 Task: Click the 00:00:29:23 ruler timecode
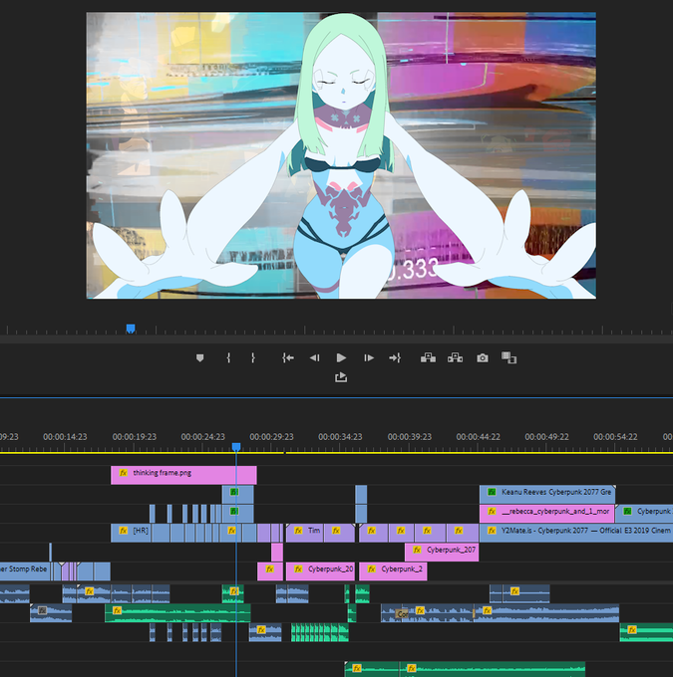(x=271, y=437)
